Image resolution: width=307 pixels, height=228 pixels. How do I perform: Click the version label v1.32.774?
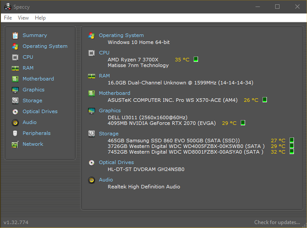(x=16, y=222)
